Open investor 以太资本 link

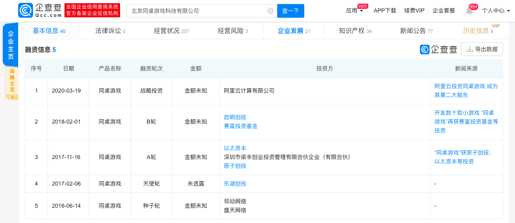pyautogui.click(x=235, y=148)
